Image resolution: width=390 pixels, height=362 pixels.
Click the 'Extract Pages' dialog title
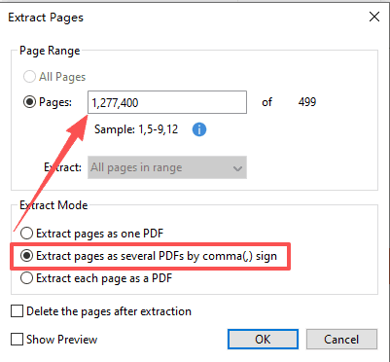pyautogui.click(x=46, y=18)
